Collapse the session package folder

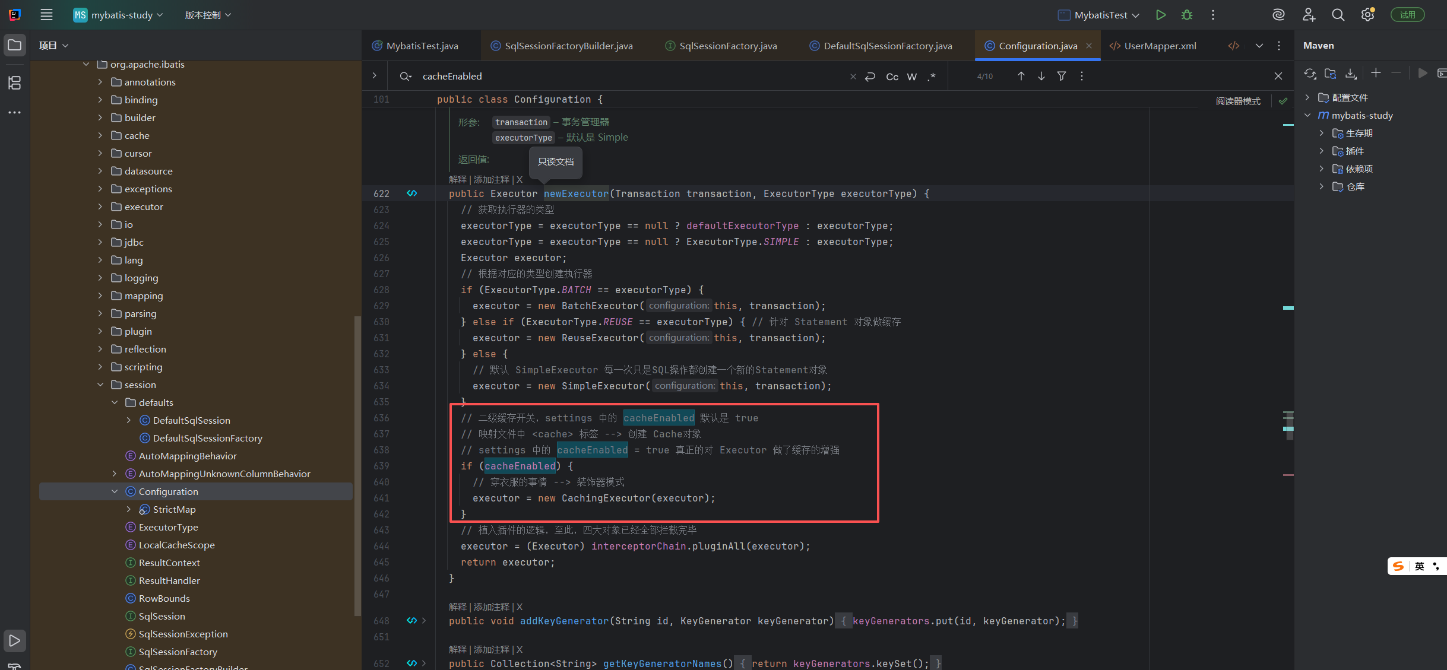pyautogui.click(x=100, y=385)
